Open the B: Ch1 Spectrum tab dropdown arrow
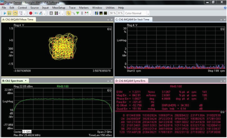Screen dimensions: 227x138 (26, 81)
